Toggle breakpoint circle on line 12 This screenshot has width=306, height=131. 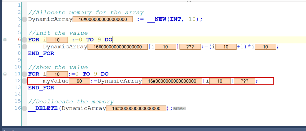(x=24, y=81)
